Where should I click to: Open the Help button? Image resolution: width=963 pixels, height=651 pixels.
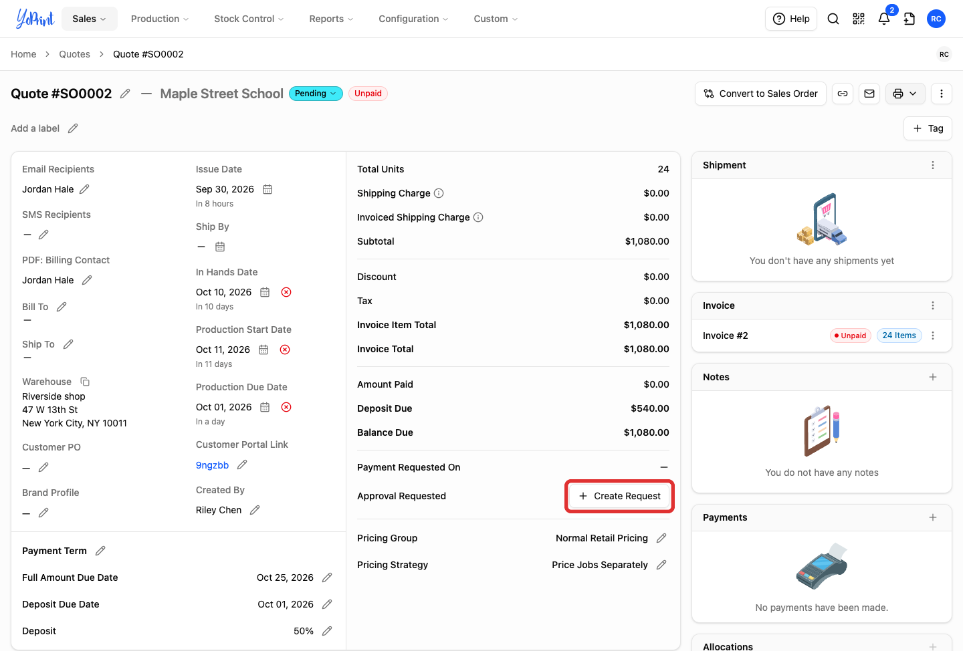[x=791, y=19]
